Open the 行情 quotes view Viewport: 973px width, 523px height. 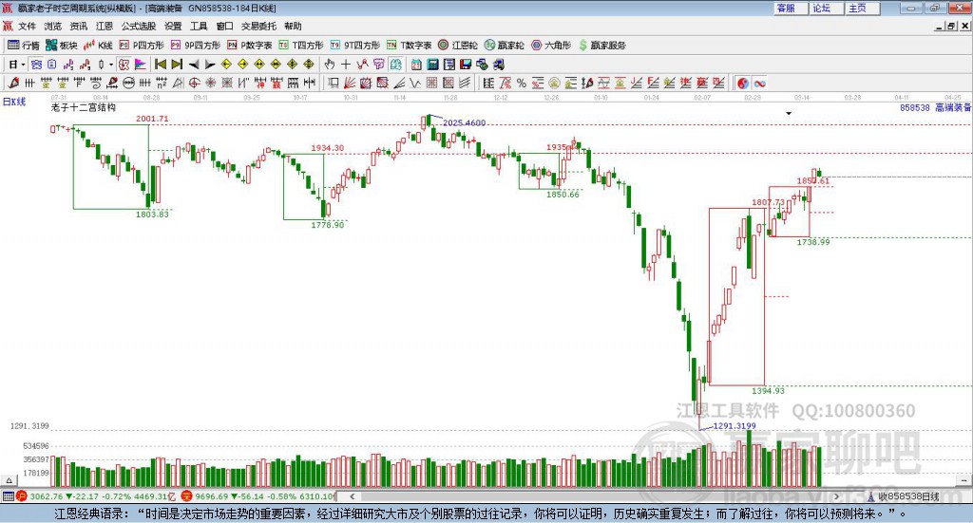click(24, 46)
